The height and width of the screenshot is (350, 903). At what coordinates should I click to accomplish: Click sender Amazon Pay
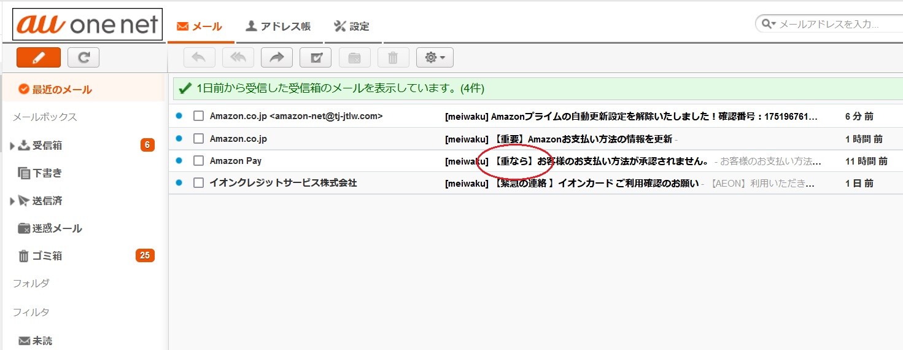pos(236,161)
